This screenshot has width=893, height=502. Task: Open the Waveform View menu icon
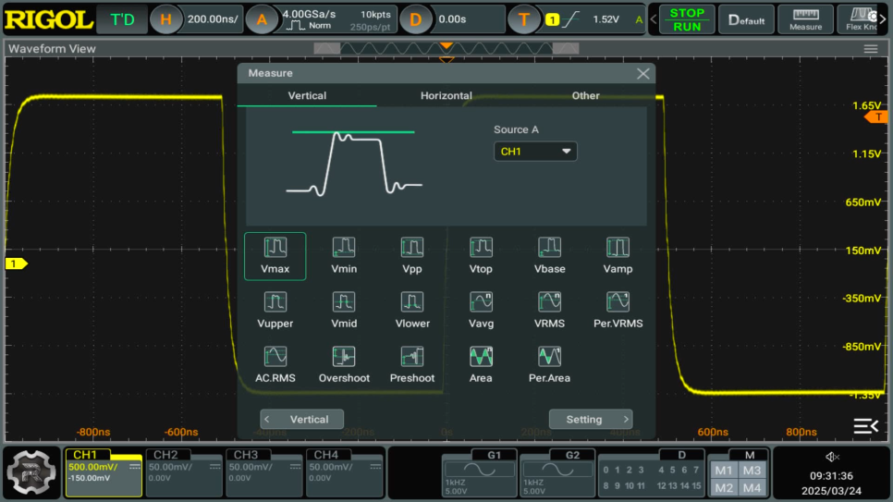click(x=870, y=49)
